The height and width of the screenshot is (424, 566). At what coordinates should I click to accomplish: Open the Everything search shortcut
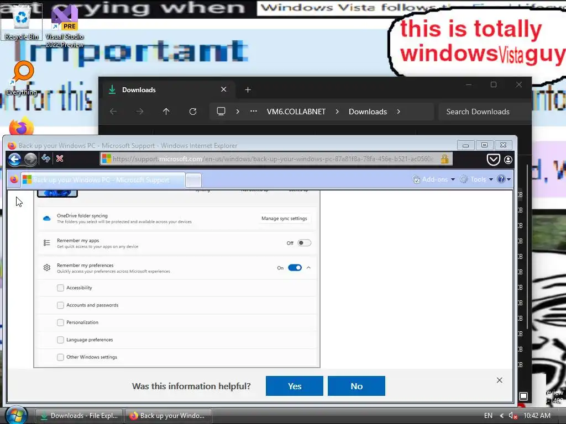point(22,78)
